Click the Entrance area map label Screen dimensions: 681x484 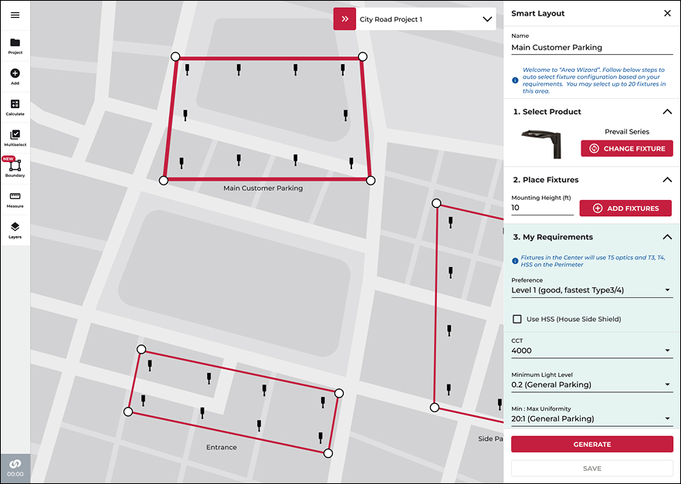[x=222, y=447]
